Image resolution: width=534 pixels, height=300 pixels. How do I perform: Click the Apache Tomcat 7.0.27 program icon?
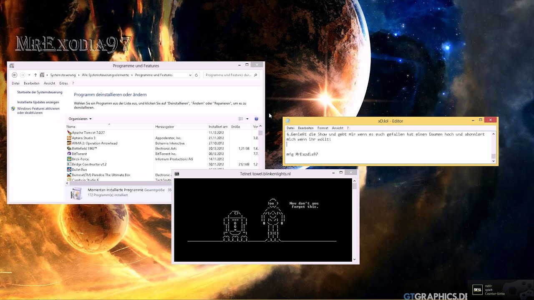pos(69,132)
